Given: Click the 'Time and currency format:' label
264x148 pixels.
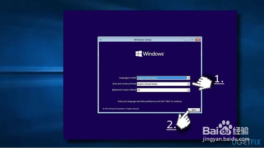Looking at the screenshot, I should click(124, 84).
